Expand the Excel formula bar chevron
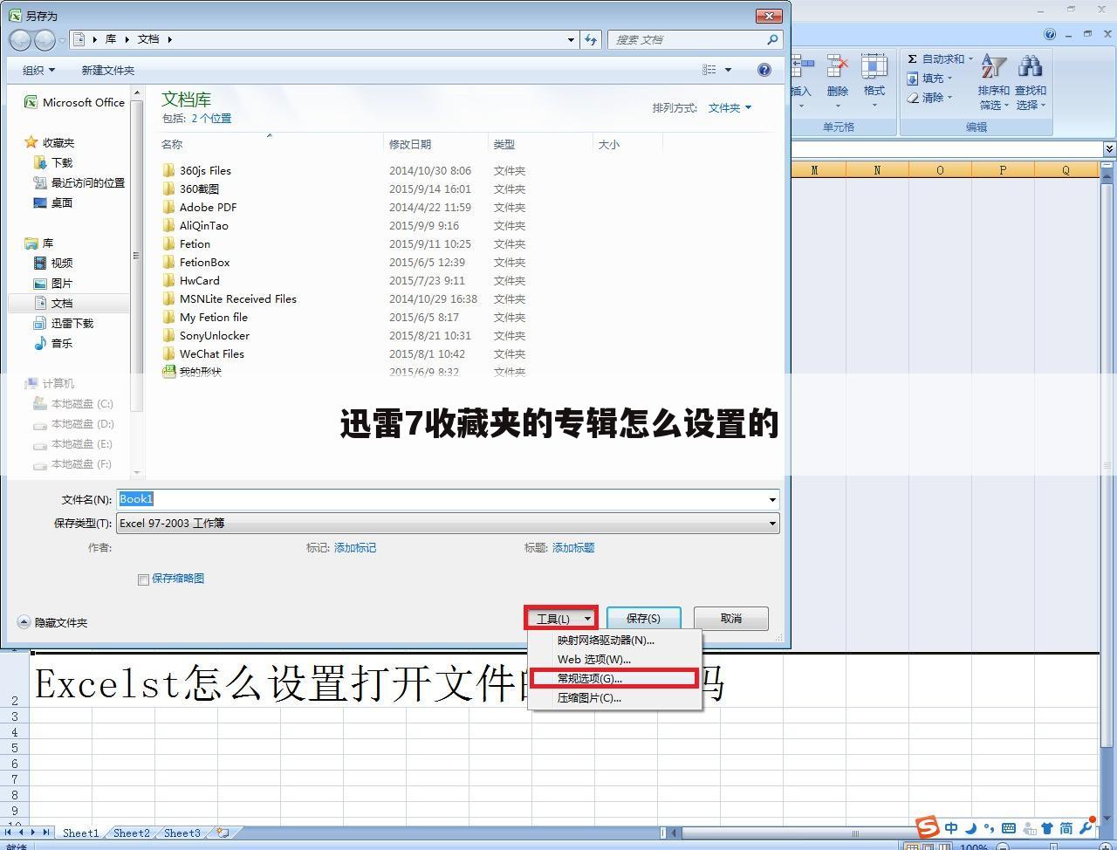The height and width of the screenshot is (850, 1117). pos(1109,149)
